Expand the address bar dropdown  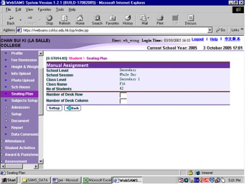[210, 30]
